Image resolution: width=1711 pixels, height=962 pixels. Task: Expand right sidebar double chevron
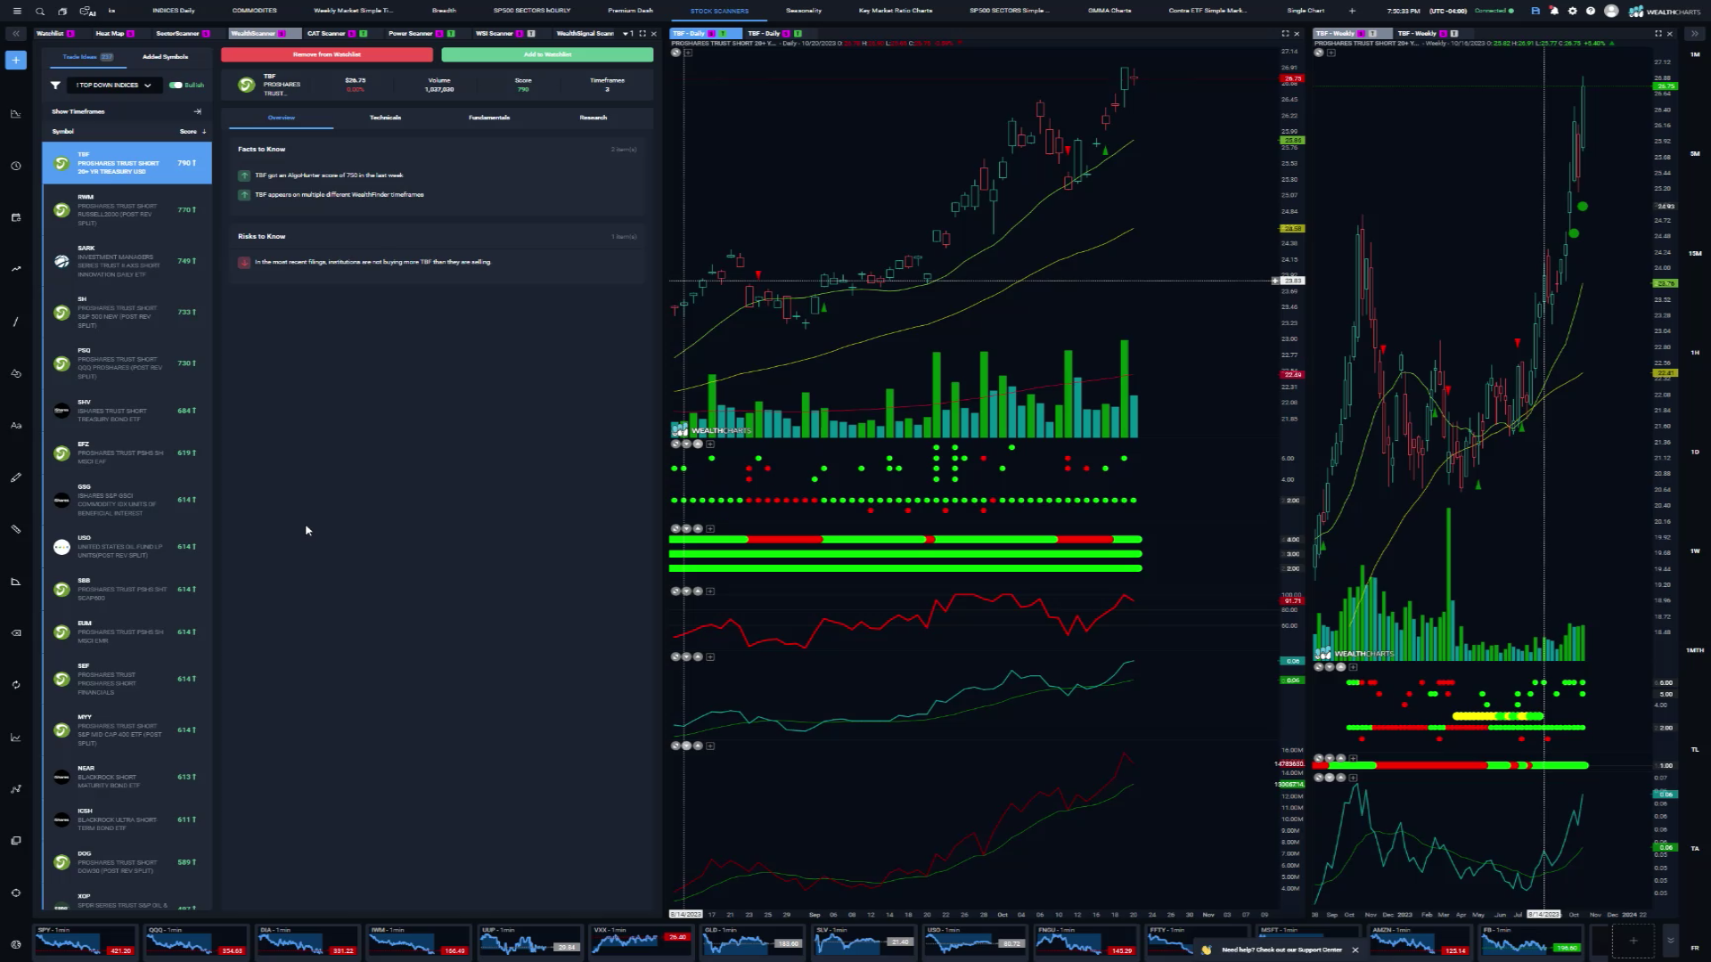click(1695, 33)
